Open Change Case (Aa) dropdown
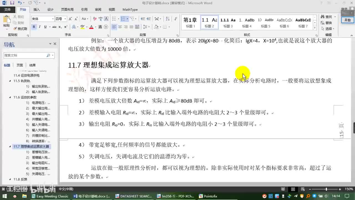Image resolution: width=355 pixels, height=200 pixels. coord(85,19)
